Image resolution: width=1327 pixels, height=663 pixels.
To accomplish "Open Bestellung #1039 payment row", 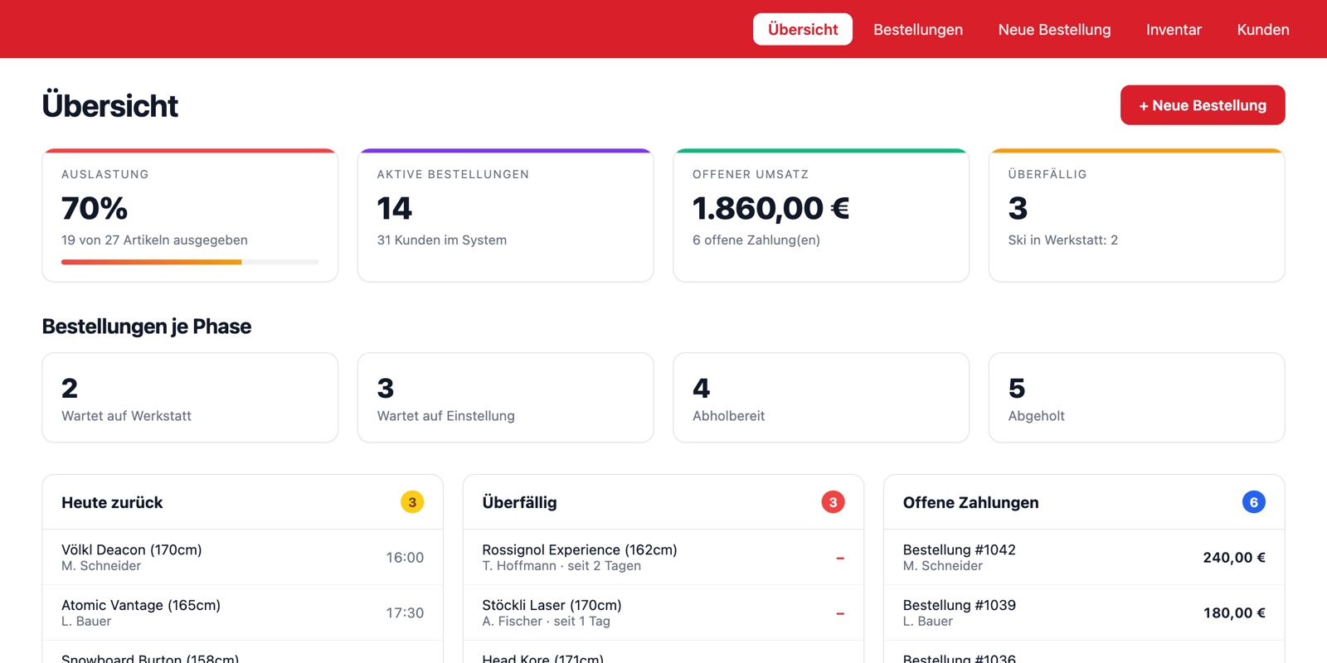I will coord(1084,613).
